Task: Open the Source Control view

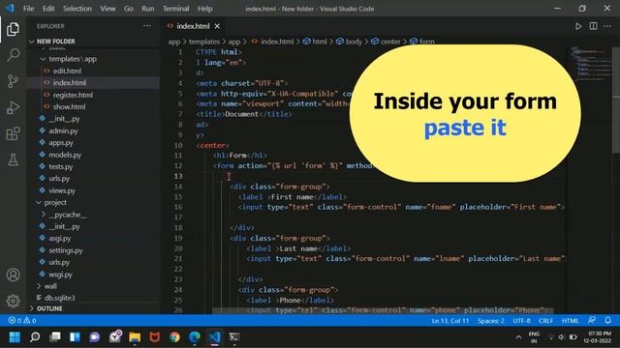Action: (x=13, y=81)
